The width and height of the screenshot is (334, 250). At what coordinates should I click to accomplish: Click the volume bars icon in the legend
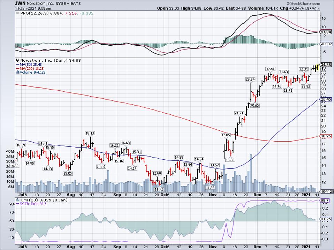tap(18, 73)
